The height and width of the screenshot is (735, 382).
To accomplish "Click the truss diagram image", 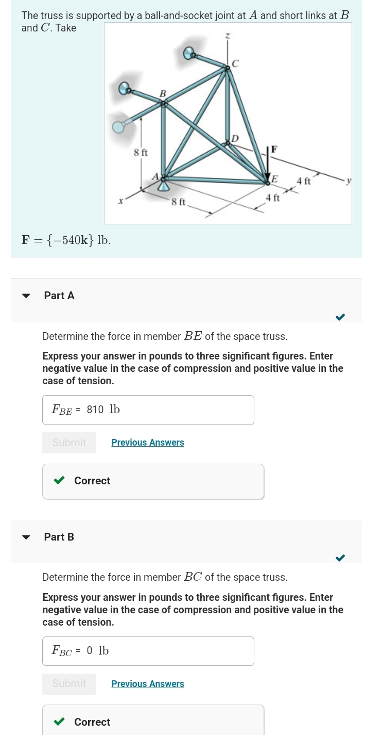I will 228,123.
